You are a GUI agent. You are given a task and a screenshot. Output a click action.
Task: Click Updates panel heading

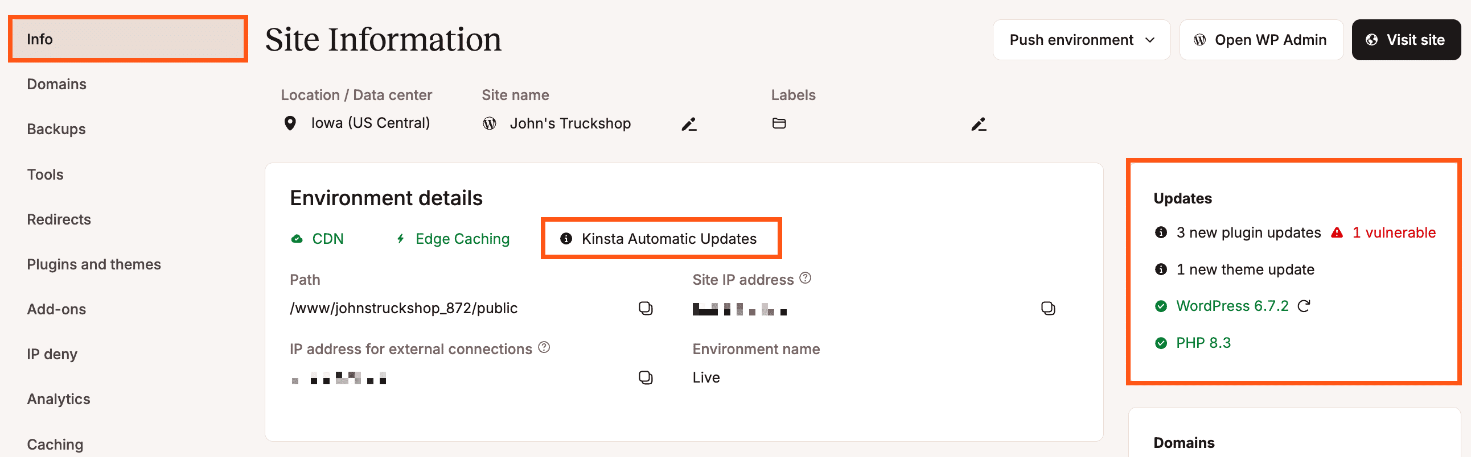pos(1182,198)
